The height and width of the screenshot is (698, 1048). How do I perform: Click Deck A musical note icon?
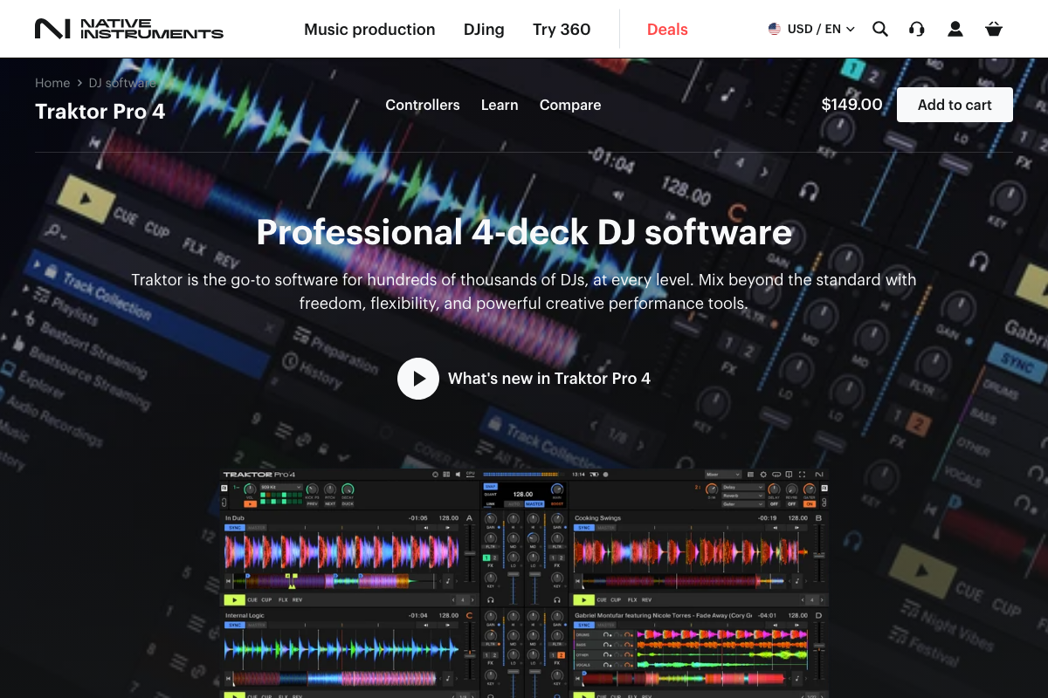[x=448, y=581]
